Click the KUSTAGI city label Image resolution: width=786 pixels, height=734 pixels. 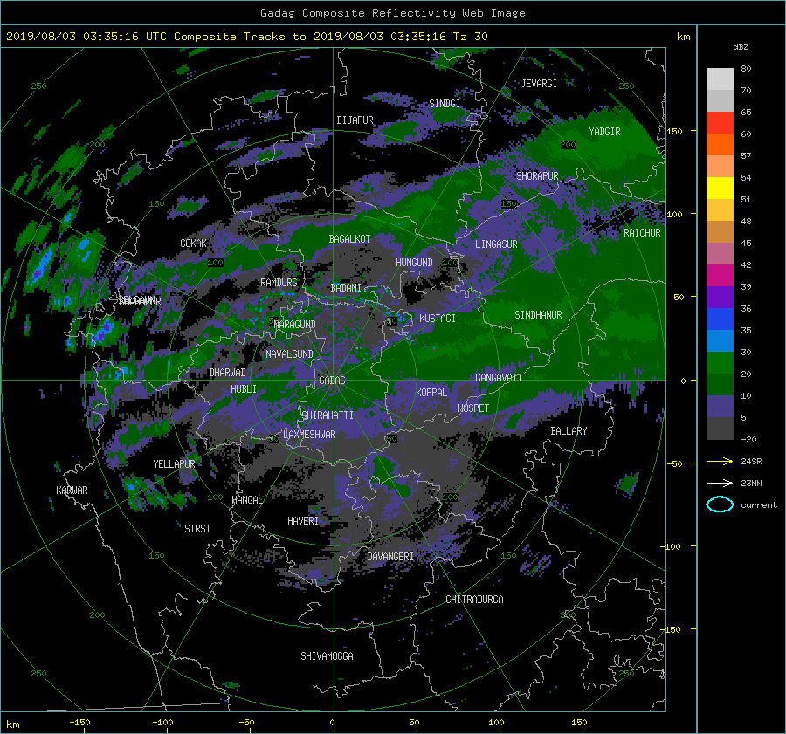click(x=438, y=319)
